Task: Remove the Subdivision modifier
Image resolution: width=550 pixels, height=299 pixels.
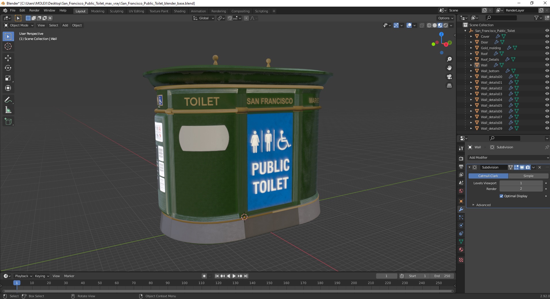Action: click(x=540, y=167)
